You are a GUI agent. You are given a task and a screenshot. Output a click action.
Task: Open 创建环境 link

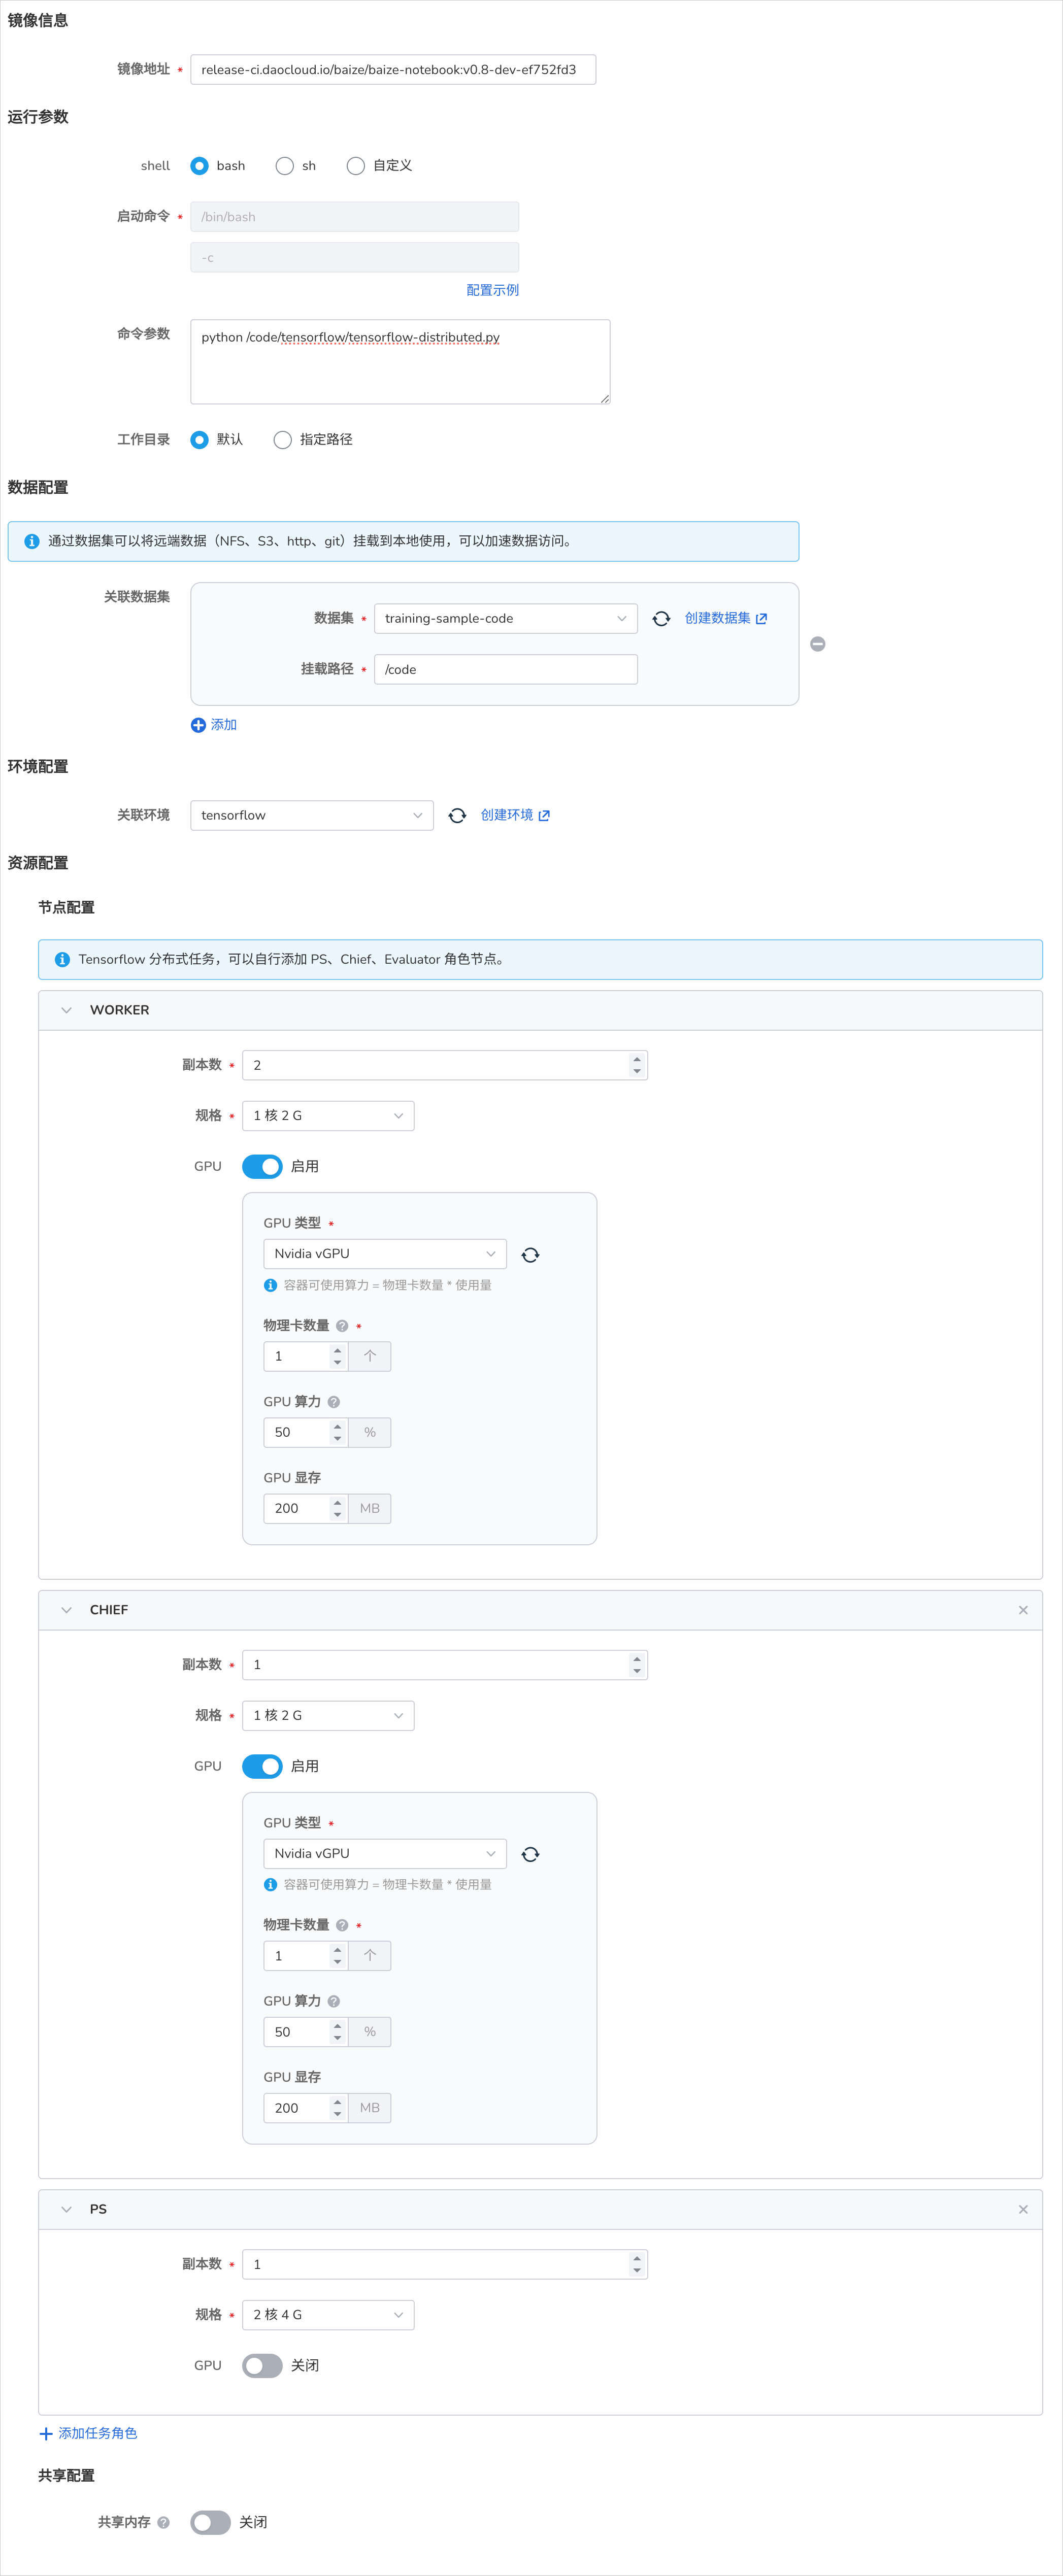[506, 815]
